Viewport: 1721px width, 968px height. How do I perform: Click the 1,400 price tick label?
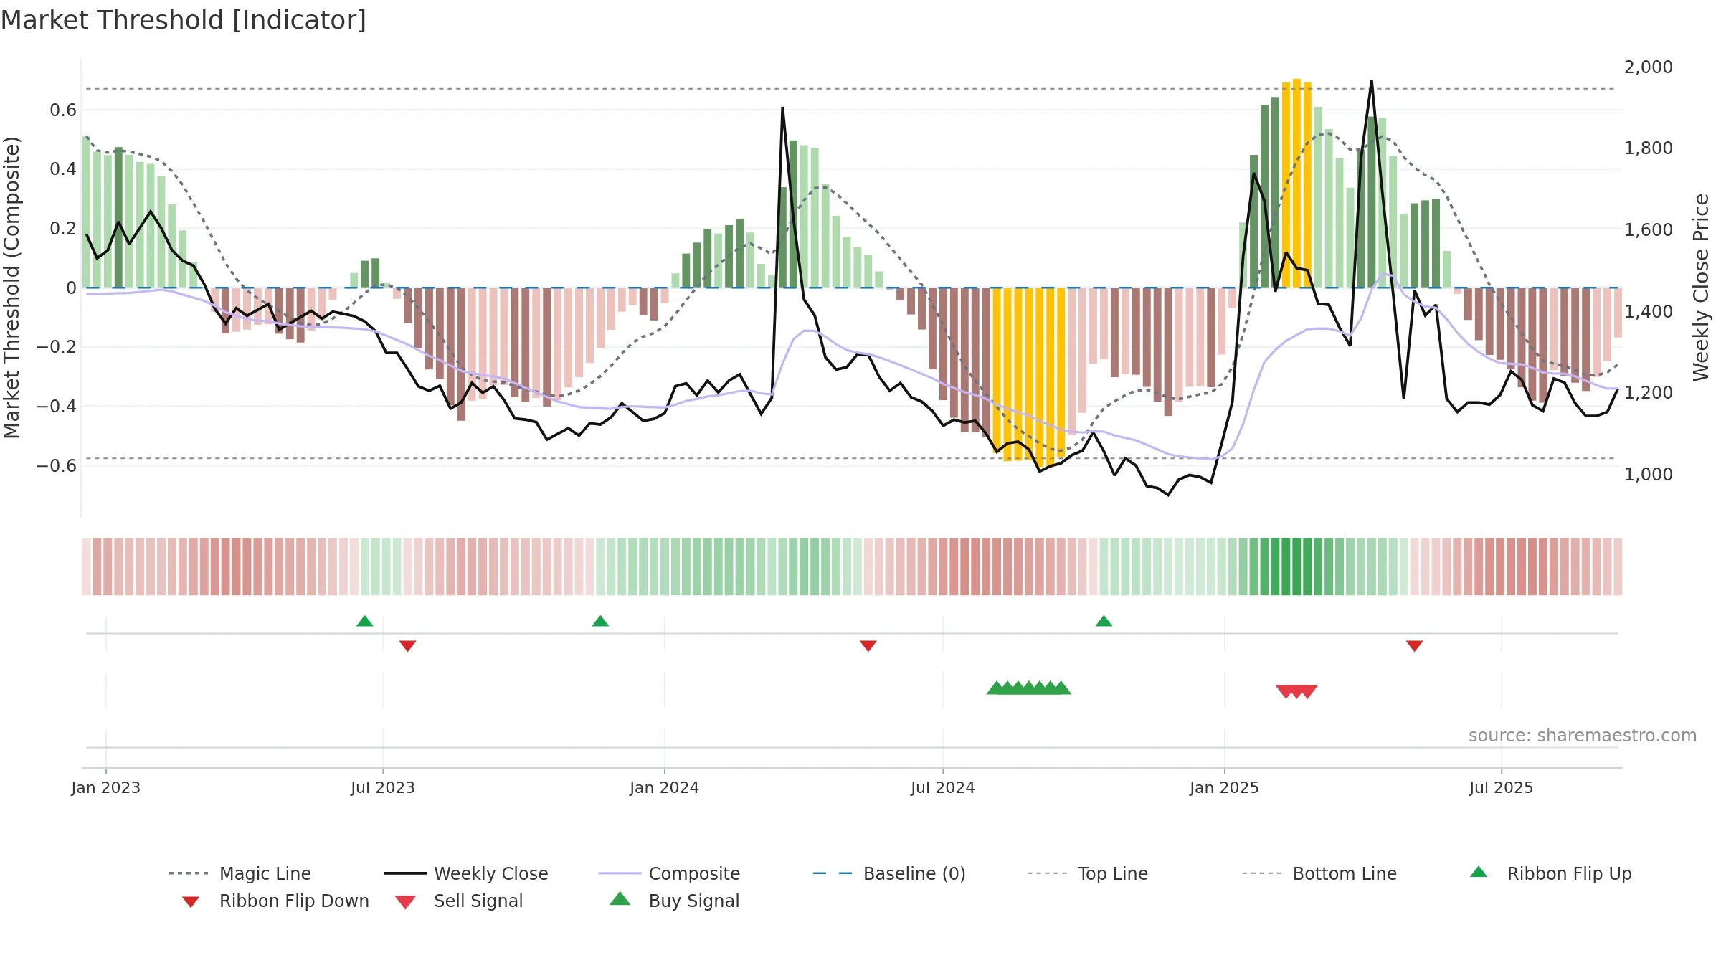1649,312
